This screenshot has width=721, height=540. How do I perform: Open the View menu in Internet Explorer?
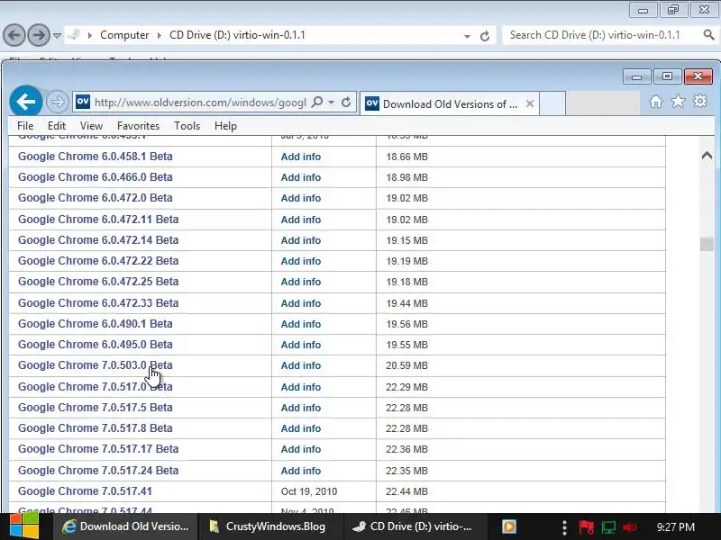point(91,126)
